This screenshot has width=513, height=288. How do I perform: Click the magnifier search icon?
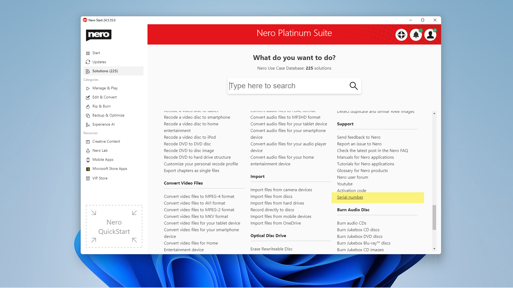point(353,86)
